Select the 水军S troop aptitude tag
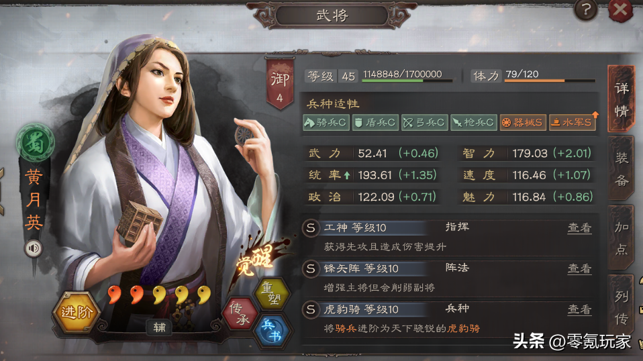The width and height of the screenshot is (643, 361). [x=572, y=123]
